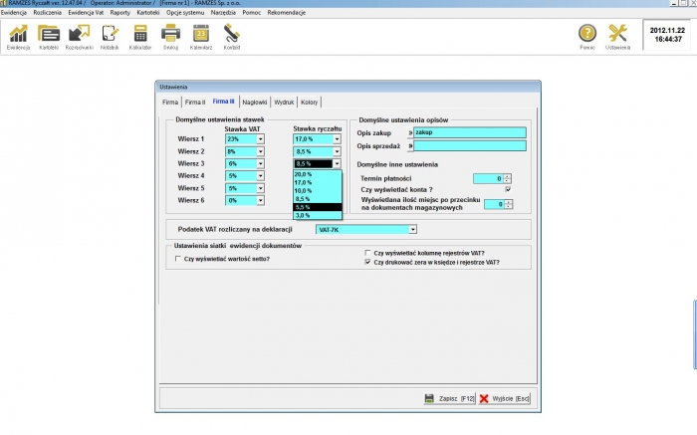Choose 8,5 % in the open list
Screen dimensions: 697x435
[x=318, y=199]
